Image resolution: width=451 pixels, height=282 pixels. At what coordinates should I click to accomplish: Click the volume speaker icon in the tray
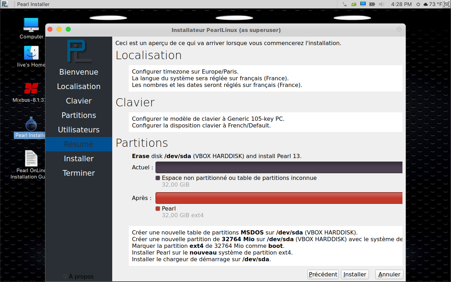point(382,4)
